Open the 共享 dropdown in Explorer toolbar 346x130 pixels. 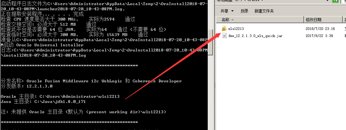tap(227, 11)
